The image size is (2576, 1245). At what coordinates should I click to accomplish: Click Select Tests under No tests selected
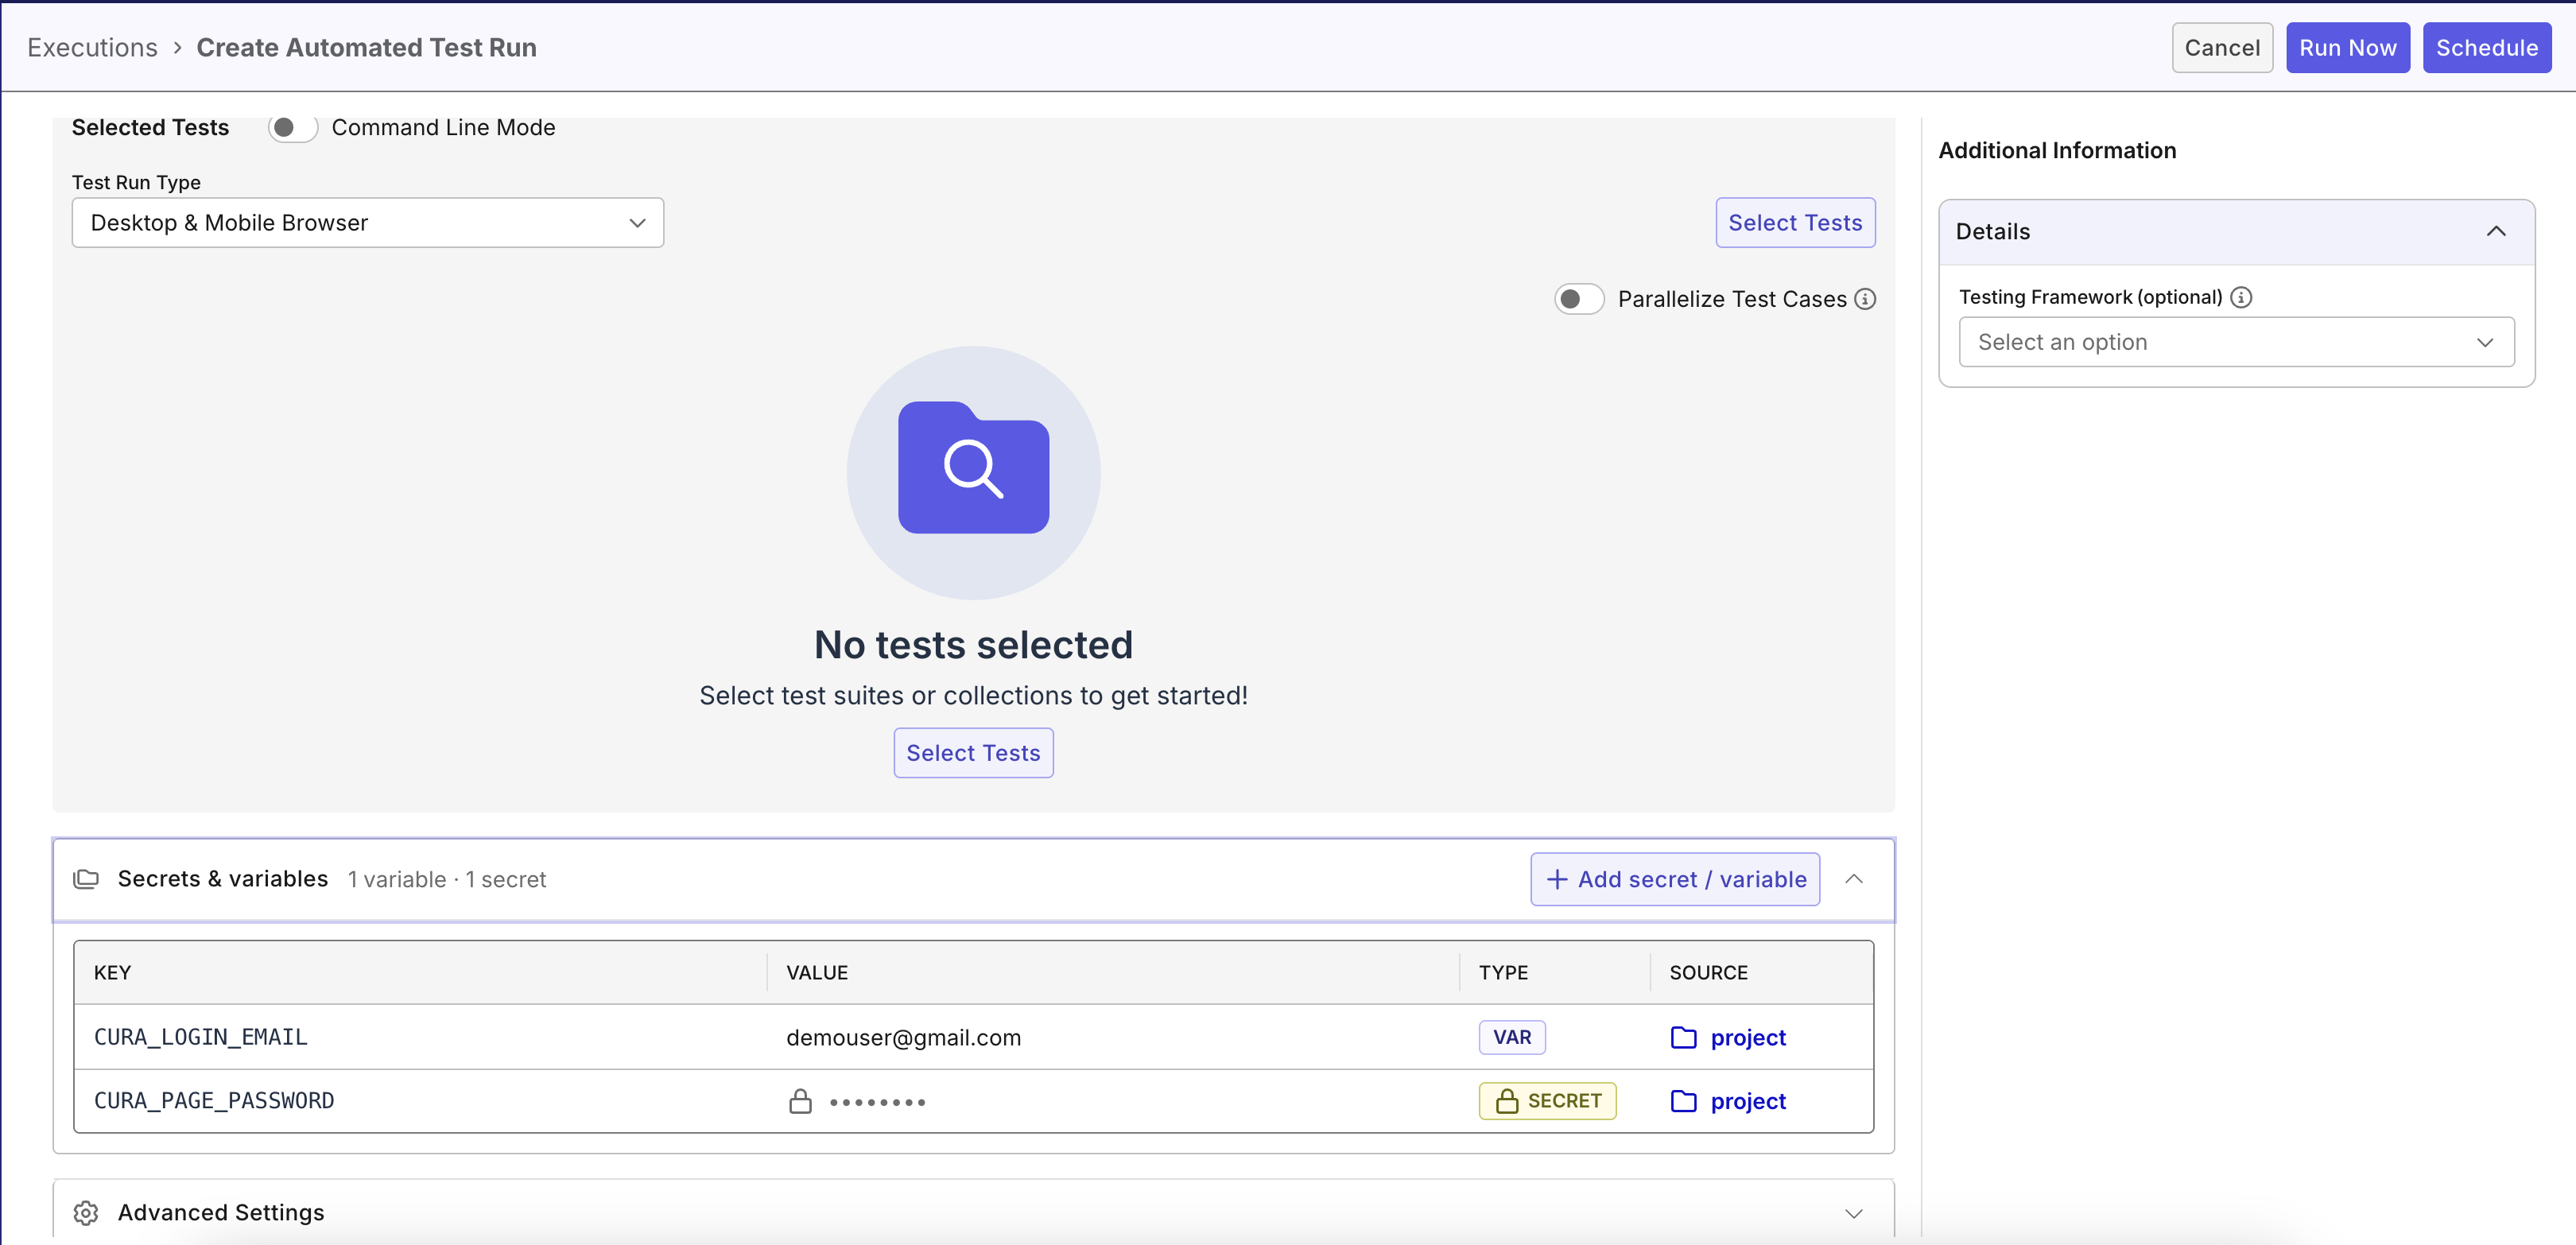point(973,753)
